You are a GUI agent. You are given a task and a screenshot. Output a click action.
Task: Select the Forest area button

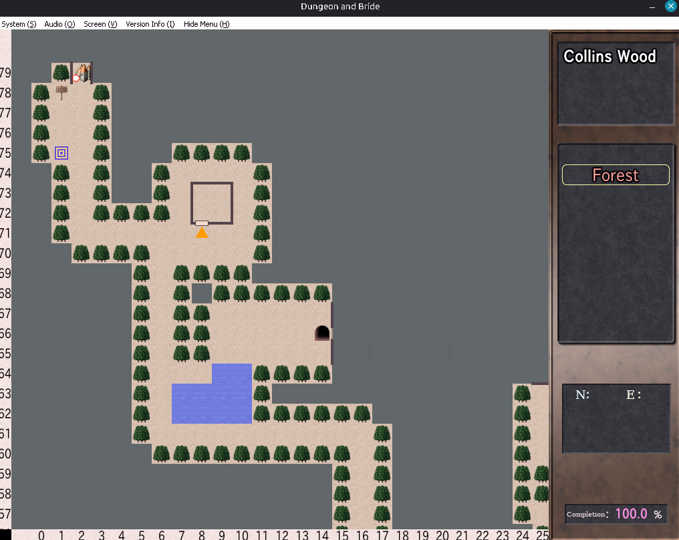click(616, 175)
